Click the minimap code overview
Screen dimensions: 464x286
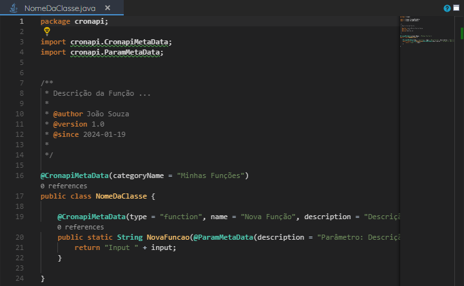click(427, 31)
